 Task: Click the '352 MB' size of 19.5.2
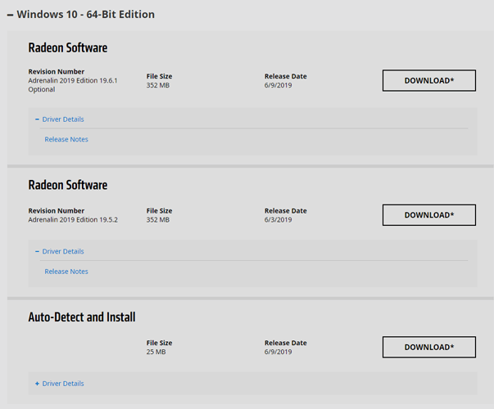tap(158, 219)
